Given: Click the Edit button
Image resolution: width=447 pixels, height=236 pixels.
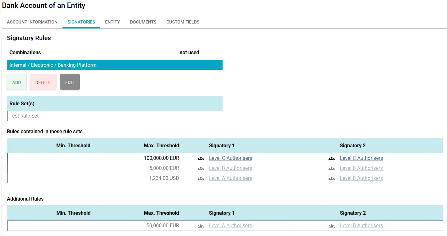Looking at the screenshot, I should (70, 82).
